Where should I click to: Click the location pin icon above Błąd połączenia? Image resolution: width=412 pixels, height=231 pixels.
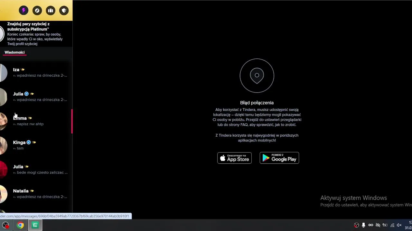pos(257,75)
